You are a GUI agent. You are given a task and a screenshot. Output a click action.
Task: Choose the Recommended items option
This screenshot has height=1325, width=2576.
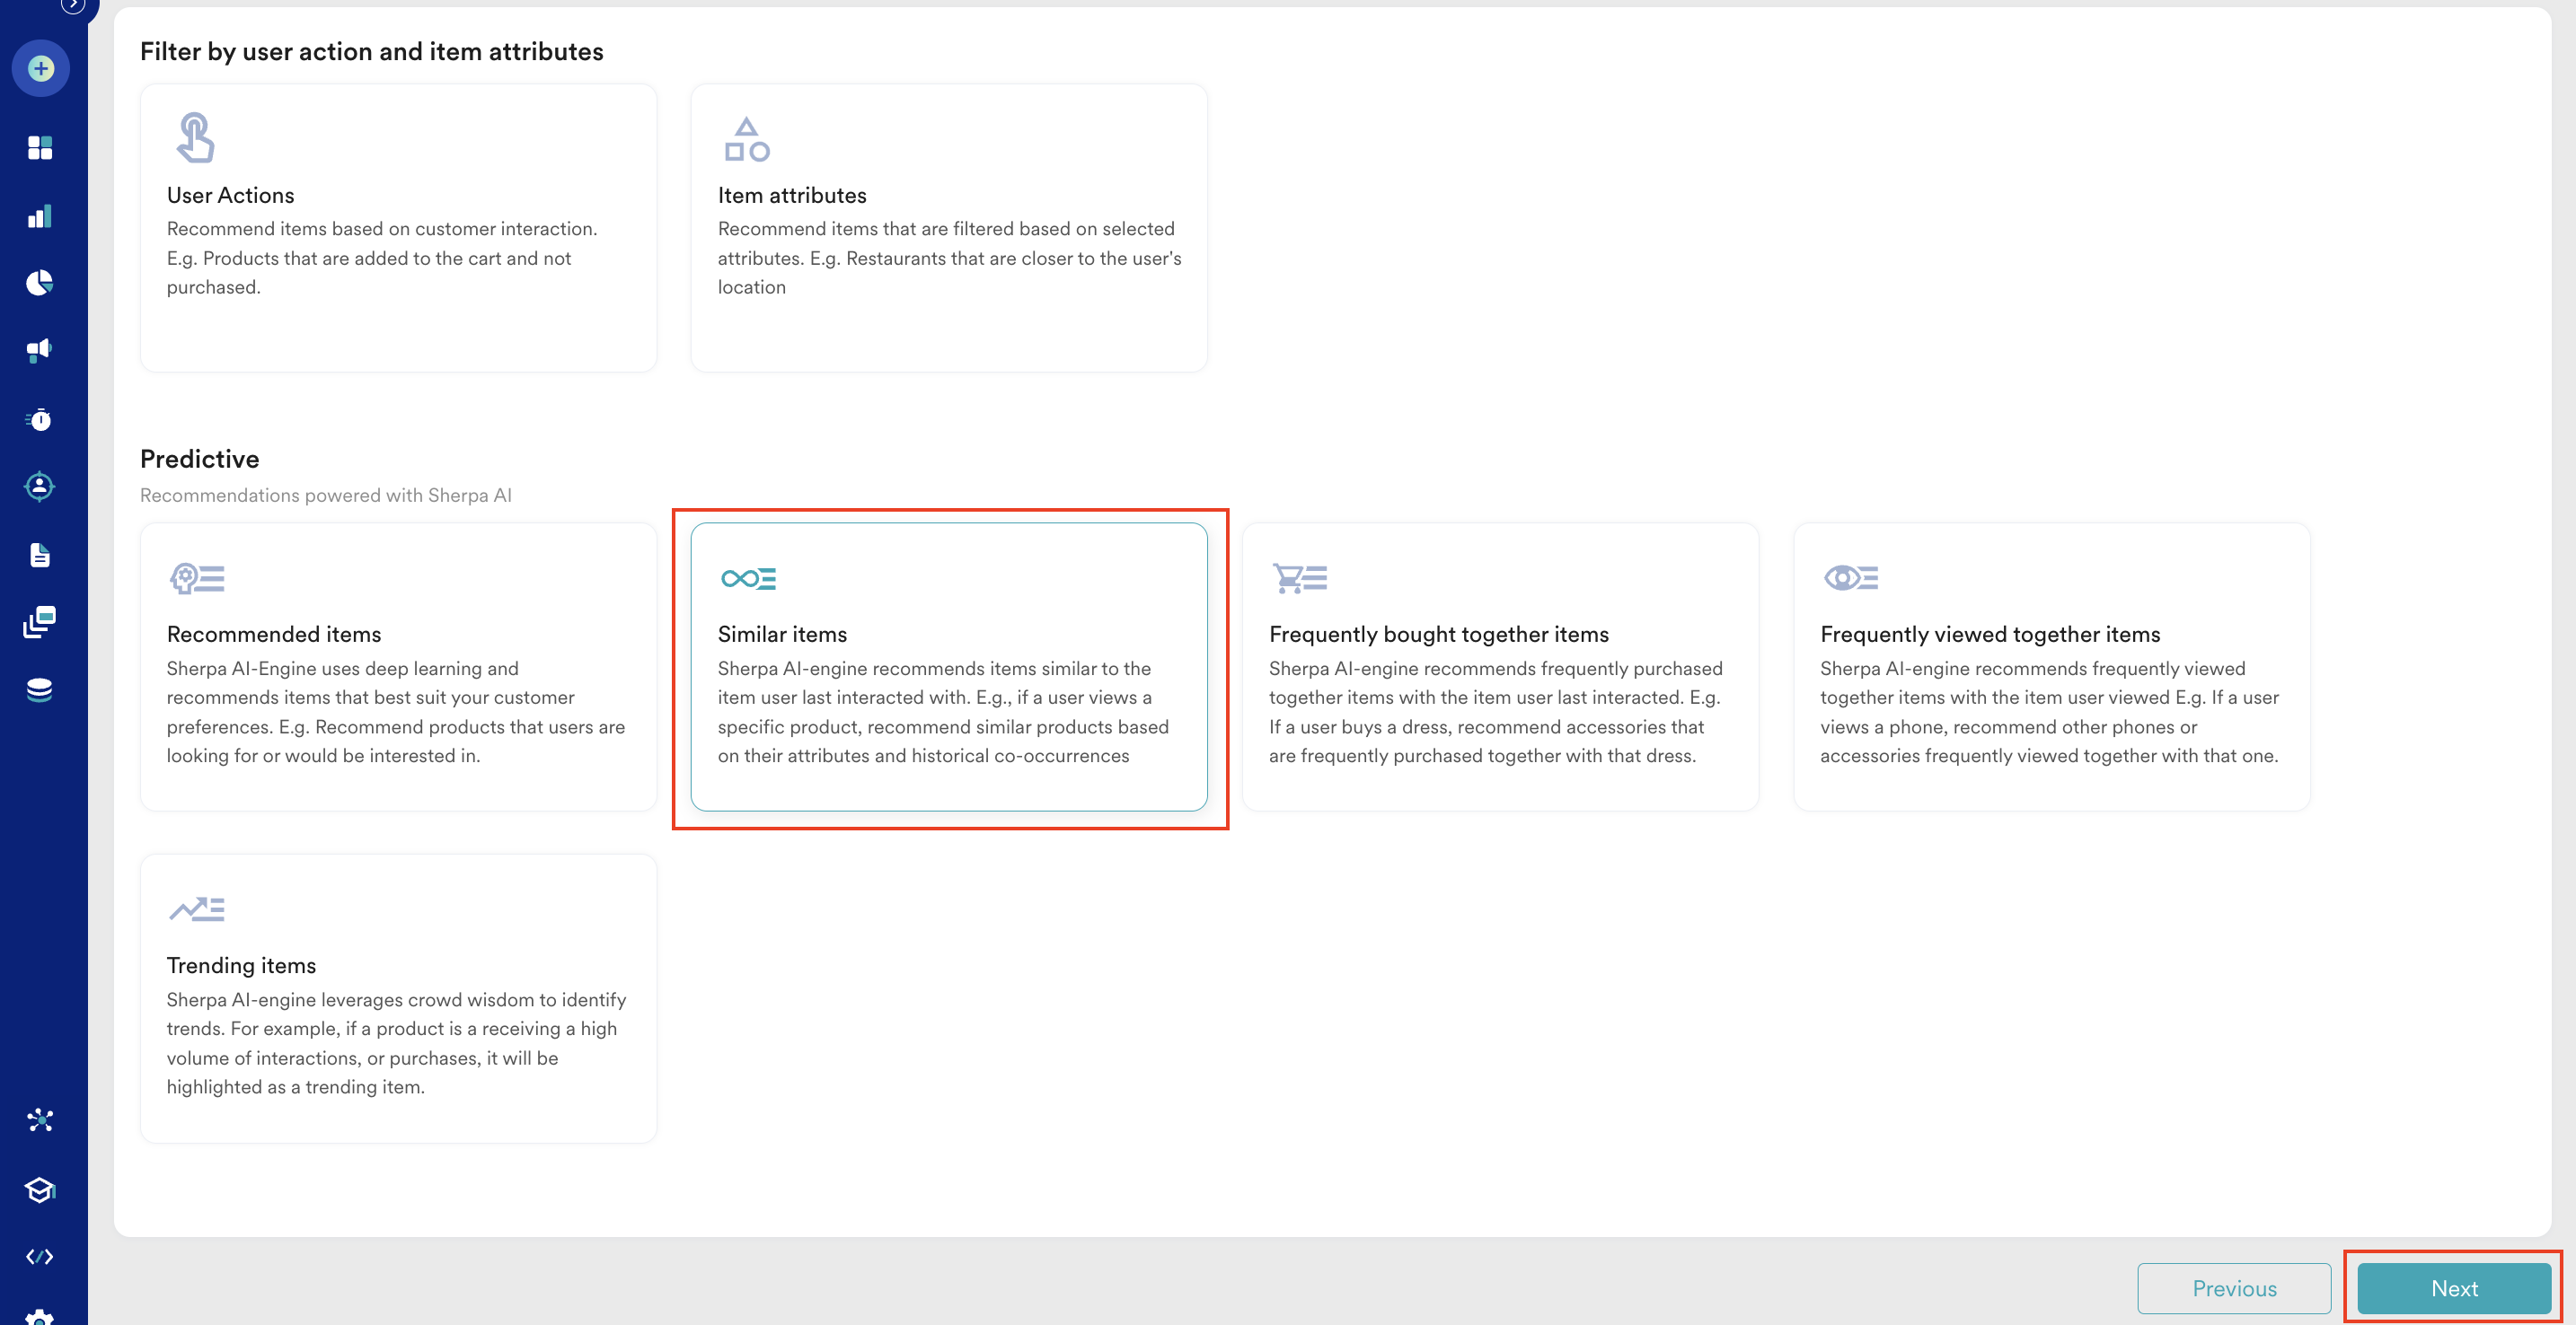coord(398,666)
